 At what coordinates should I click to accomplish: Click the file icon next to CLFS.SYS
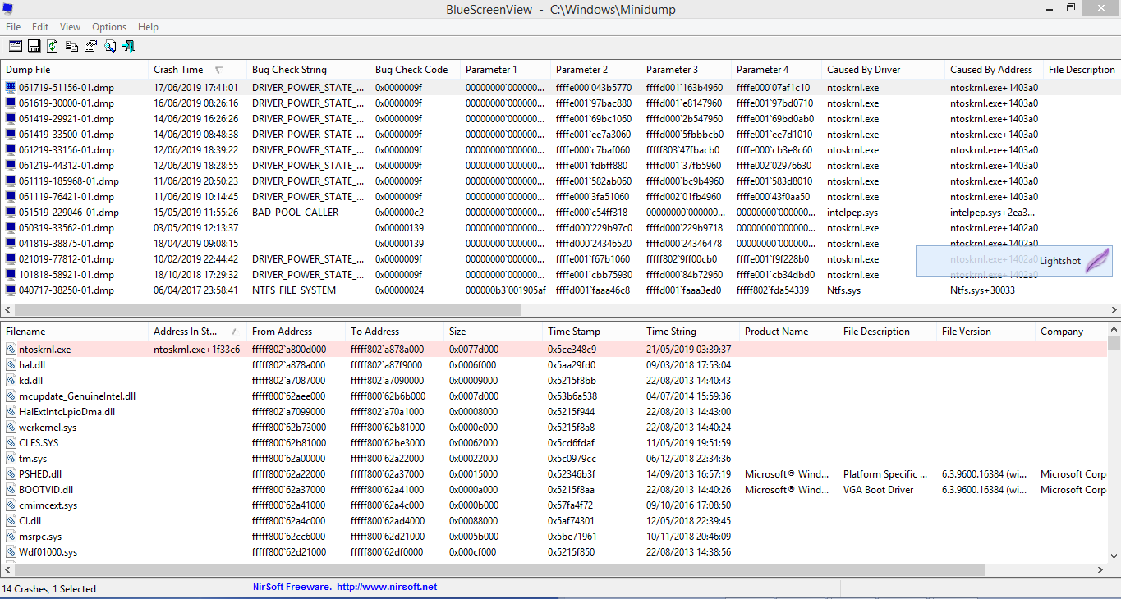[11, 443]
